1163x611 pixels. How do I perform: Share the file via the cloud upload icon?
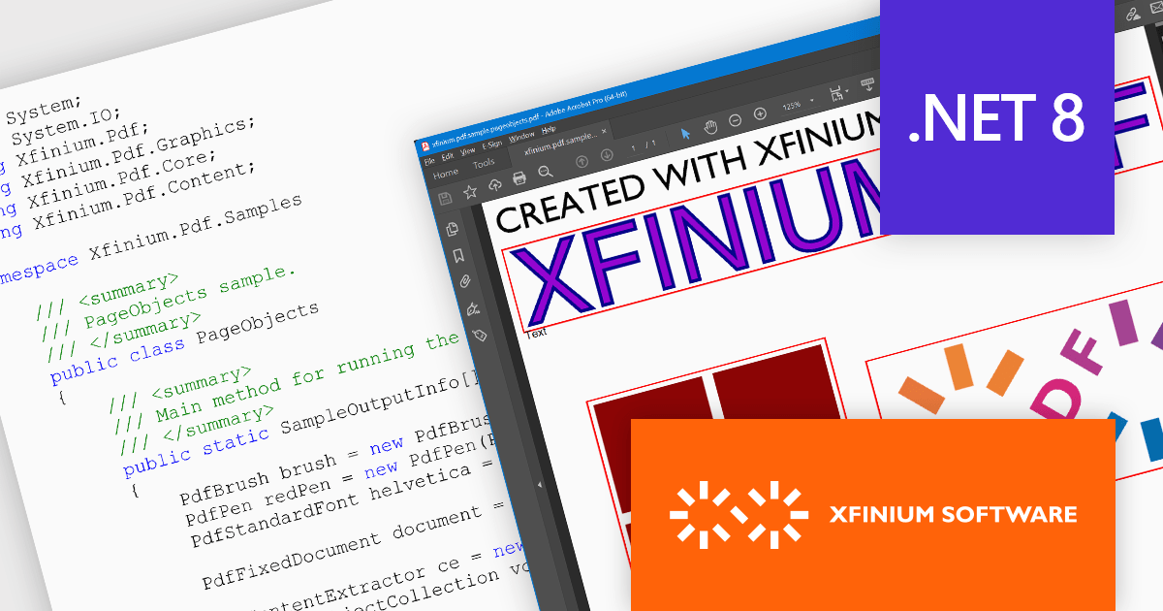494,183
